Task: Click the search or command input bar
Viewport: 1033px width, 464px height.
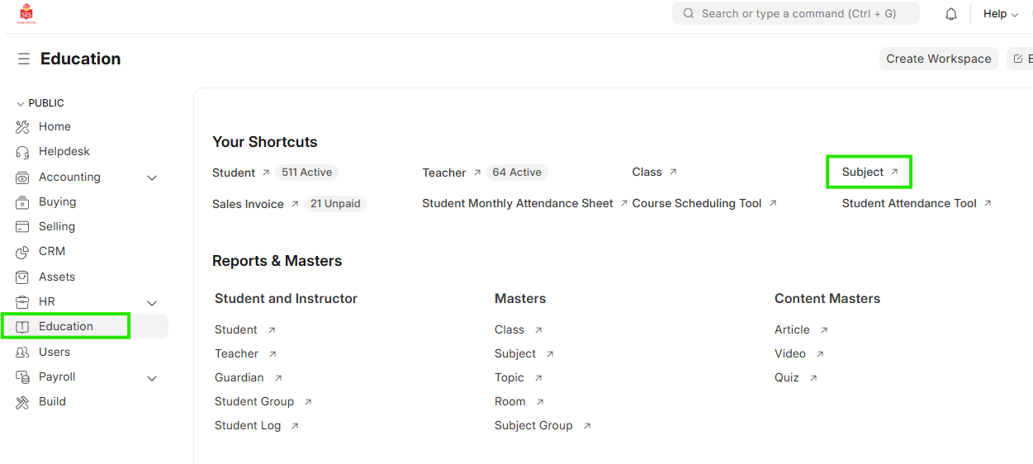Action: point(795,14)
